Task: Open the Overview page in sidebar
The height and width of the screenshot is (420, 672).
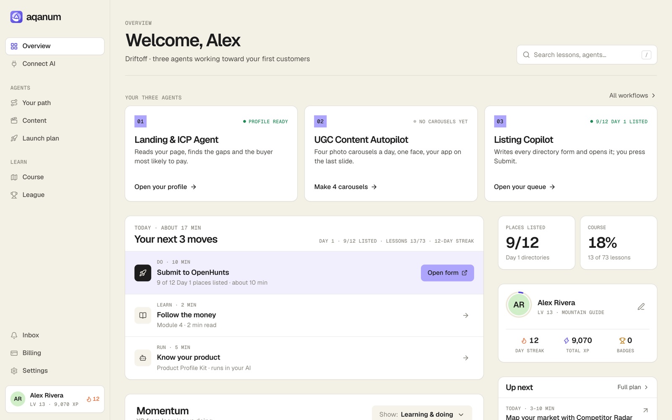Action: tap(55, 46)
